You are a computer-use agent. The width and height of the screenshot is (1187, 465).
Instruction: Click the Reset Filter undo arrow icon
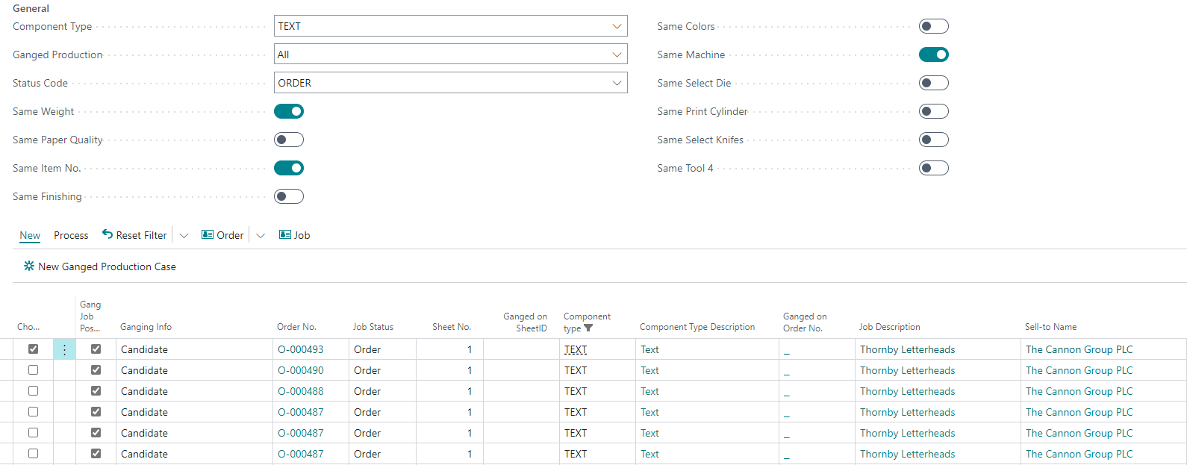click(108, 234)
